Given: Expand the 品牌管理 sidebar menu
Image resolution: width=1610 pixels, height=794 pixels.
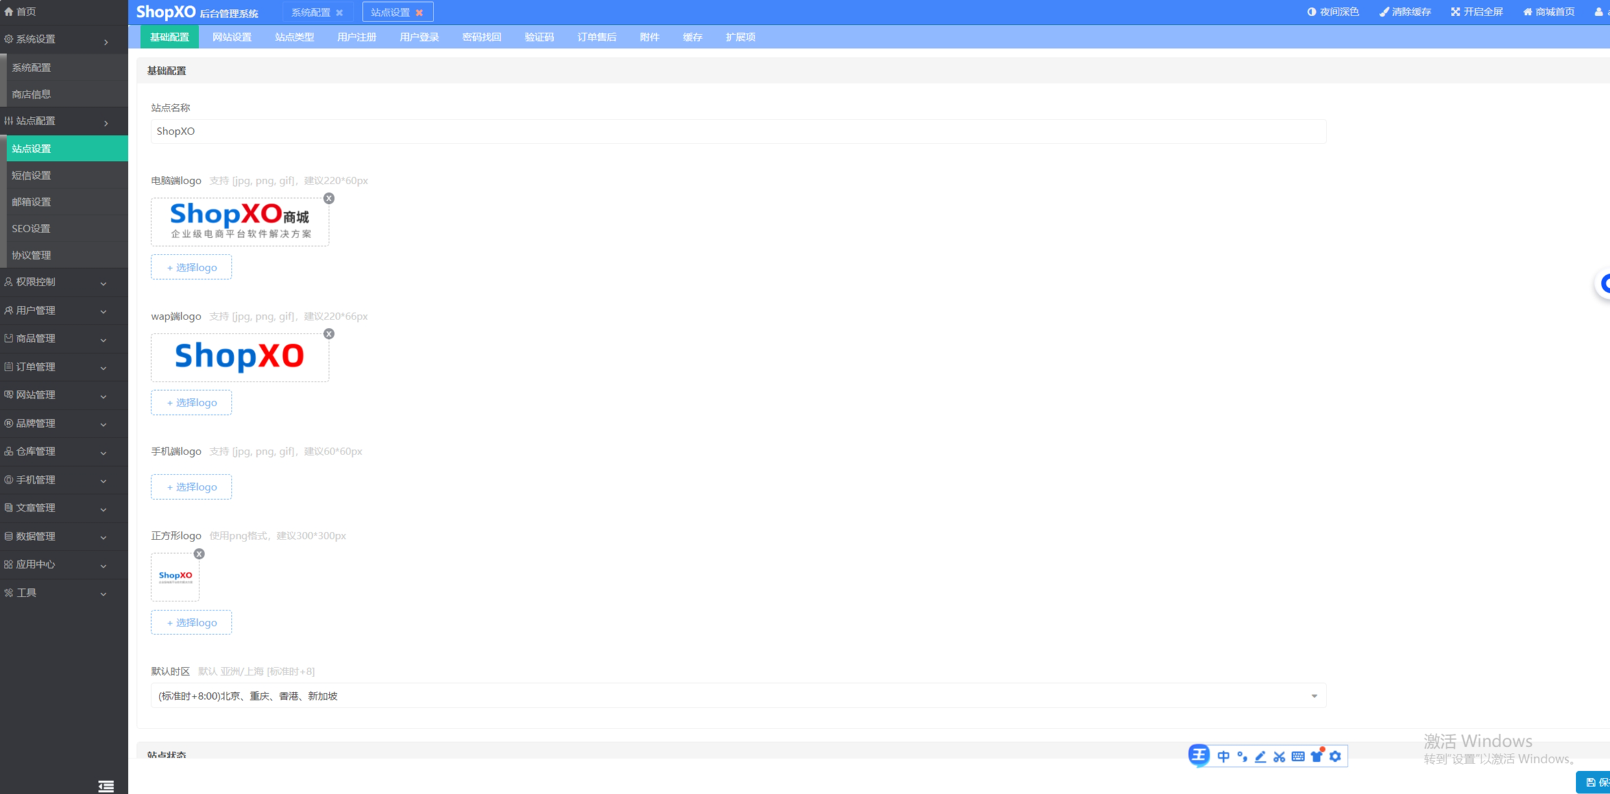Looking at the screenshot, I should coord(64,423).
